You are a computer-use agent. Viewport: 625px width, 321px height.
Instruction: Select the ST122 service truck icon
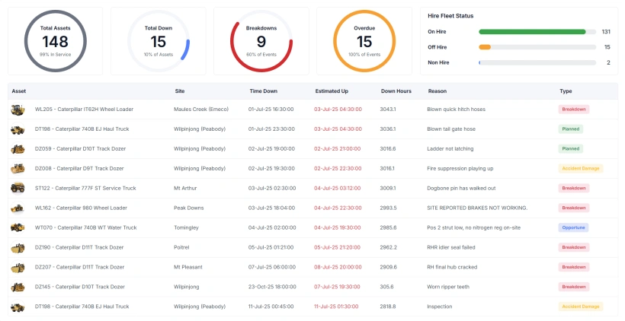point(17,188)
